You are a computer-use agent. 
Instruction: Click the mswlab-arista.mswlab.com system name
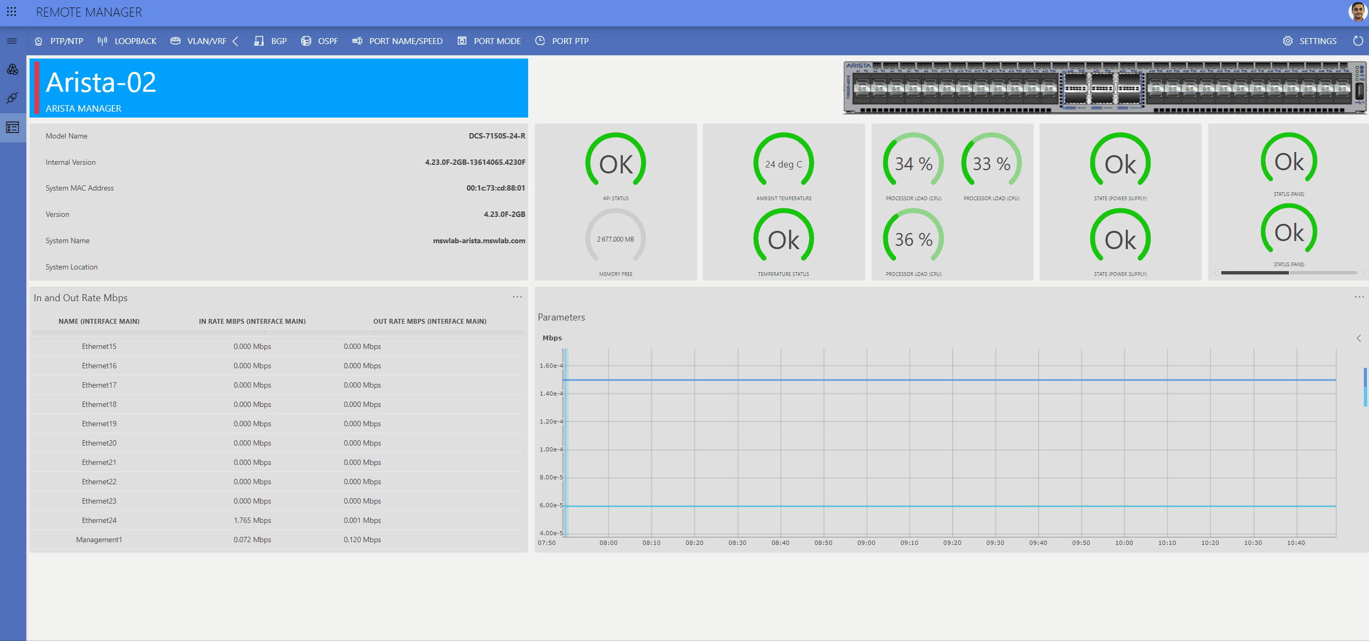(479, 241)
